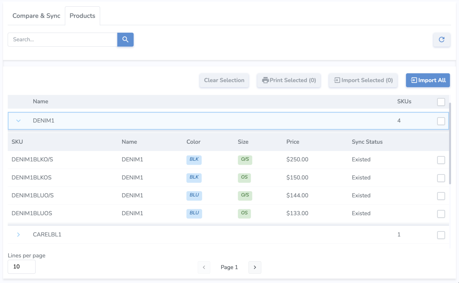Click the printer icon in Print Selected

click(x=265, y=80)
